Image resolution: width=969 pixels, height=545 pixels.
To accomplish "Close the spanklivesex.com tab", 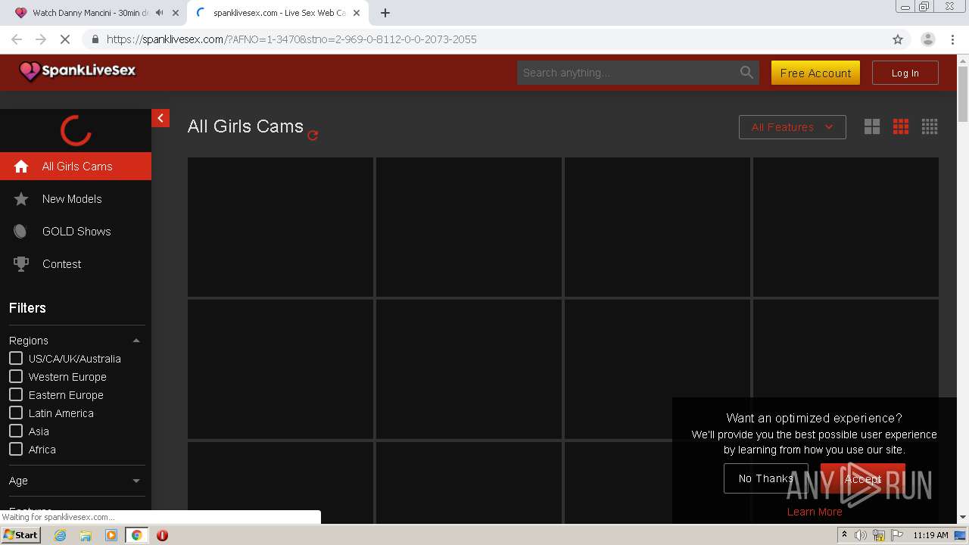I will coord(357,13).
